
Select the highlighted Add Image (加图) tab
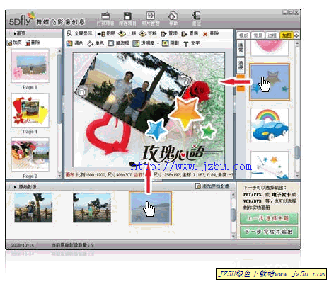pos(287,35)
